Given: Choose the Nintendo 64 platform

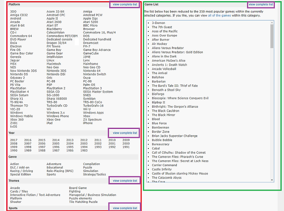Looking at the screenshot, I should click(x=92, y=71).
